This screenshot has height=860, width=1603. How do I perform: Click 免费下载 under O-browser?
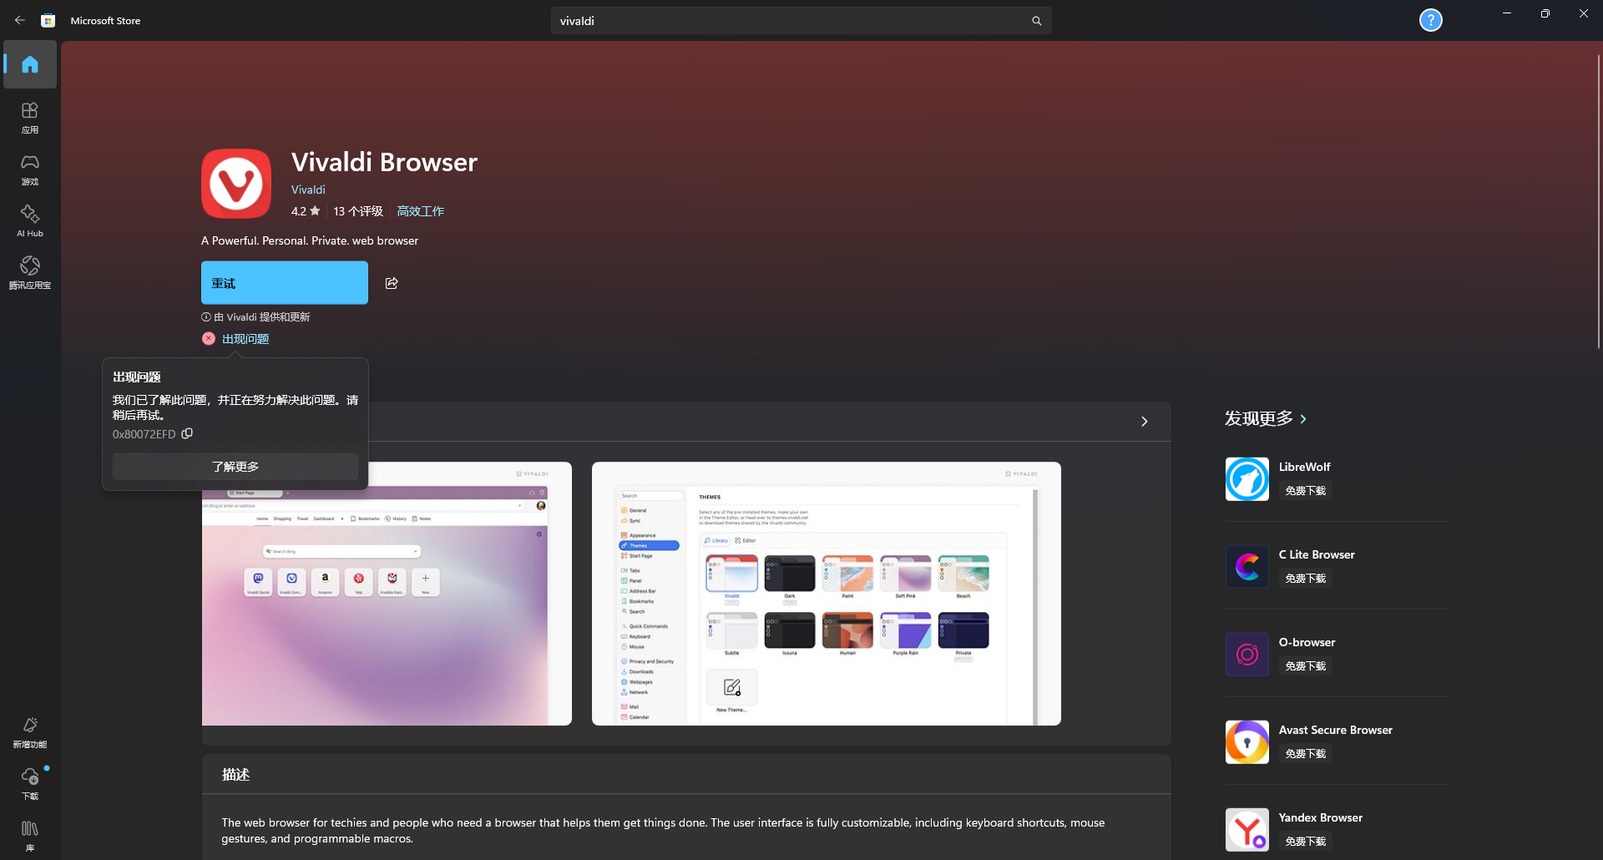coord(1306,666)
